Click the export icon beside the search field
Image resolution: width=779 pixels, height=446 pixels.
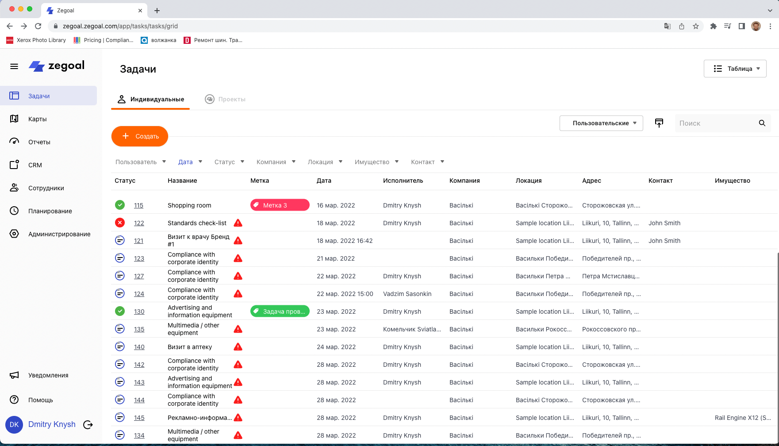tap(659, 123)
